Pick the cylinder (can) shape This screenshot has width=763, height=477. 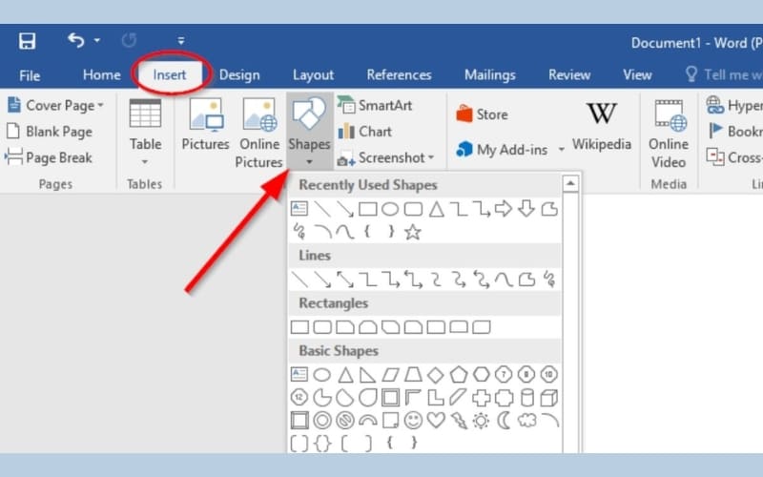[527, 398]
